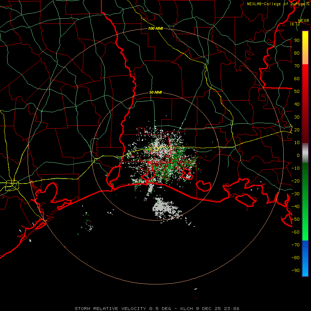Click the -40 knot scale label
Image resolution: width=311 pixels, height=311 pixels.
[295, 207]
